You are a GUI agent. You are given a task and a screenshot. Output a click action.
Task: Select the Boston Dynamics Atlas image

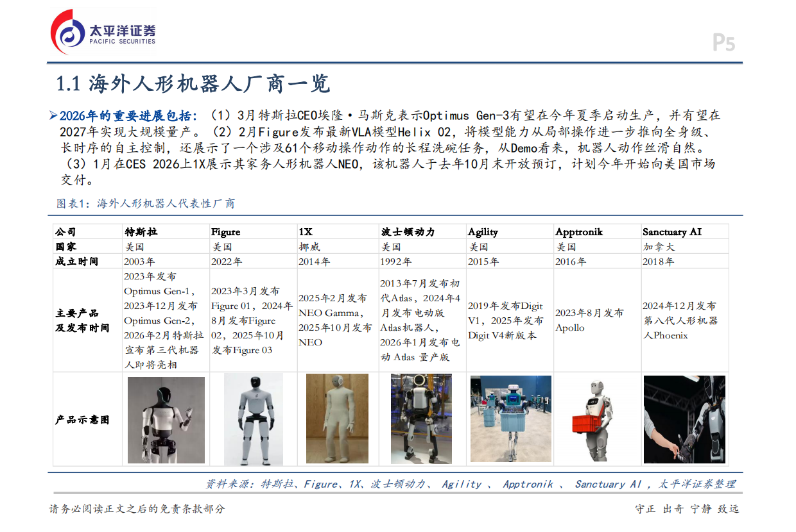click(x=421, y=419)
